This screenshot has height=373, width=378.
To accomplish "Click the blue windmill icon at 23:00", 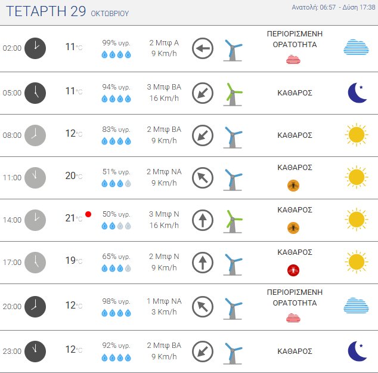I will 233,351.
